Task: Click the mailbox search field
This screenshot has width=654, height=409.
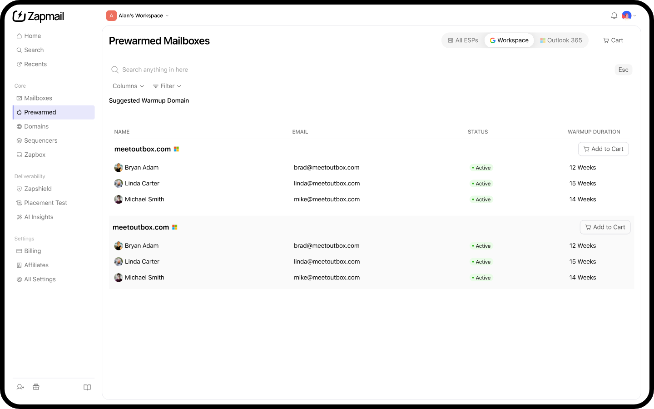Action: tap(361, 70)
